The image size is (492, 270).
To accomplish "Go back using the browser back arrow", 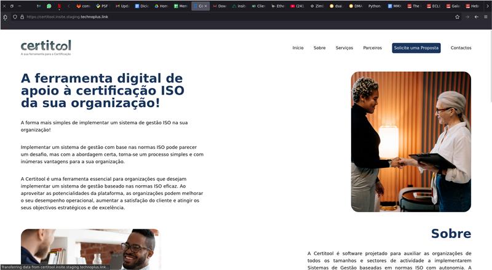I will pos(477,17).
